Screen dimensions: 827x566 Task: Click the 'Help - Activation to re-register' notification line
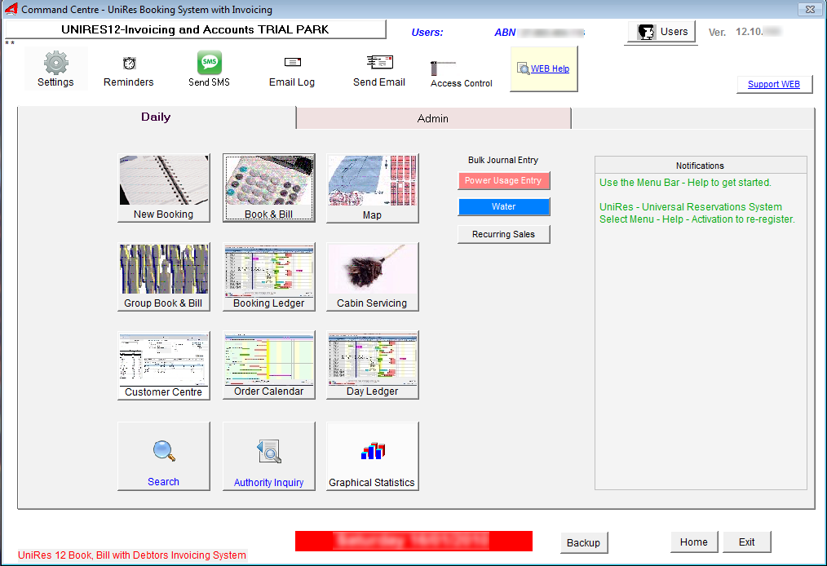click(697, 219)
